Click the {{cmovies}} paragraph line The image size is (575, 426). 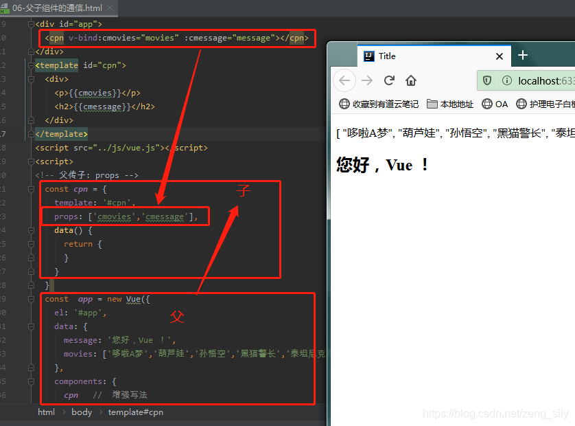(97, 93)
